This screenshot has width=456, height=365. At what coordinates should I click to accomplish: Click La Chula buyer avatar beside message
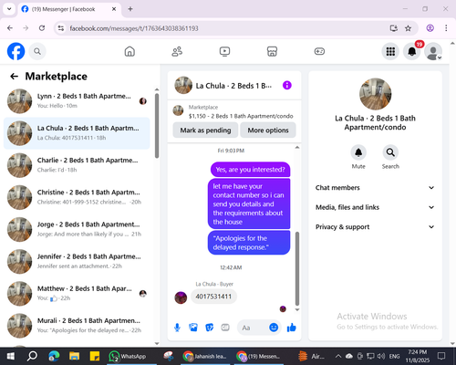pyautogui.click(x=181, y=297)
